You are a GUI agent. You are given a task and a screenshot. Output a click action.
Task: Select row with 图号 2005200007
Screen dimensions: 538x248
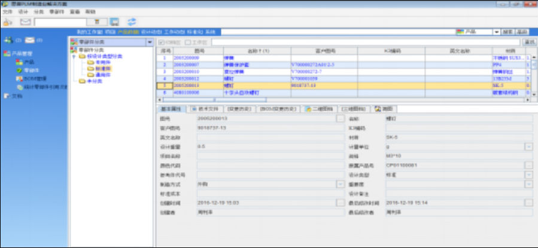[341, 65]
